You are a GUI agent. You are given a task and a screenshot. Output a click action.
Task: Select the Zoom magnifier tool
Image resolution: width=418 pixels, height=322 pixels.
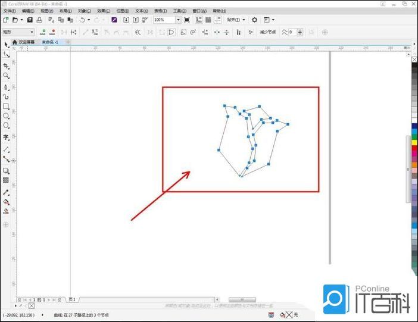6,76
